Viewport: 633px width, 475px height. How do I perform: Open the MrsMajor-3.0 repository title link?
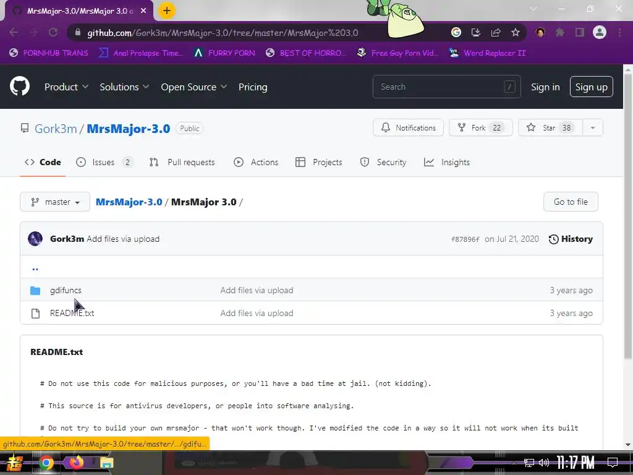129,129
